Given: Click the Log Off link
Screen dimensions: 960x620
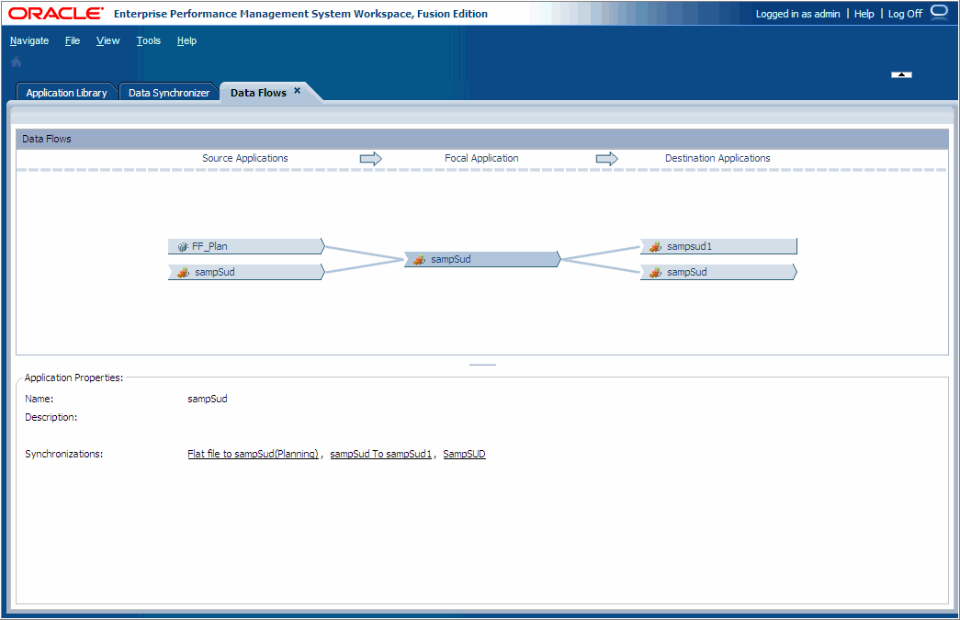Looking at the screenshot, I should pos(904,13).
